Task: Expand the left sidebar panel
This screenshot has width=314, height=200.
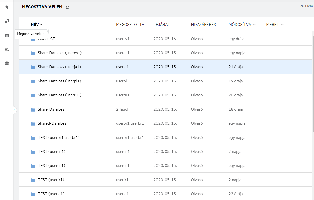Action: pos(14,110)
